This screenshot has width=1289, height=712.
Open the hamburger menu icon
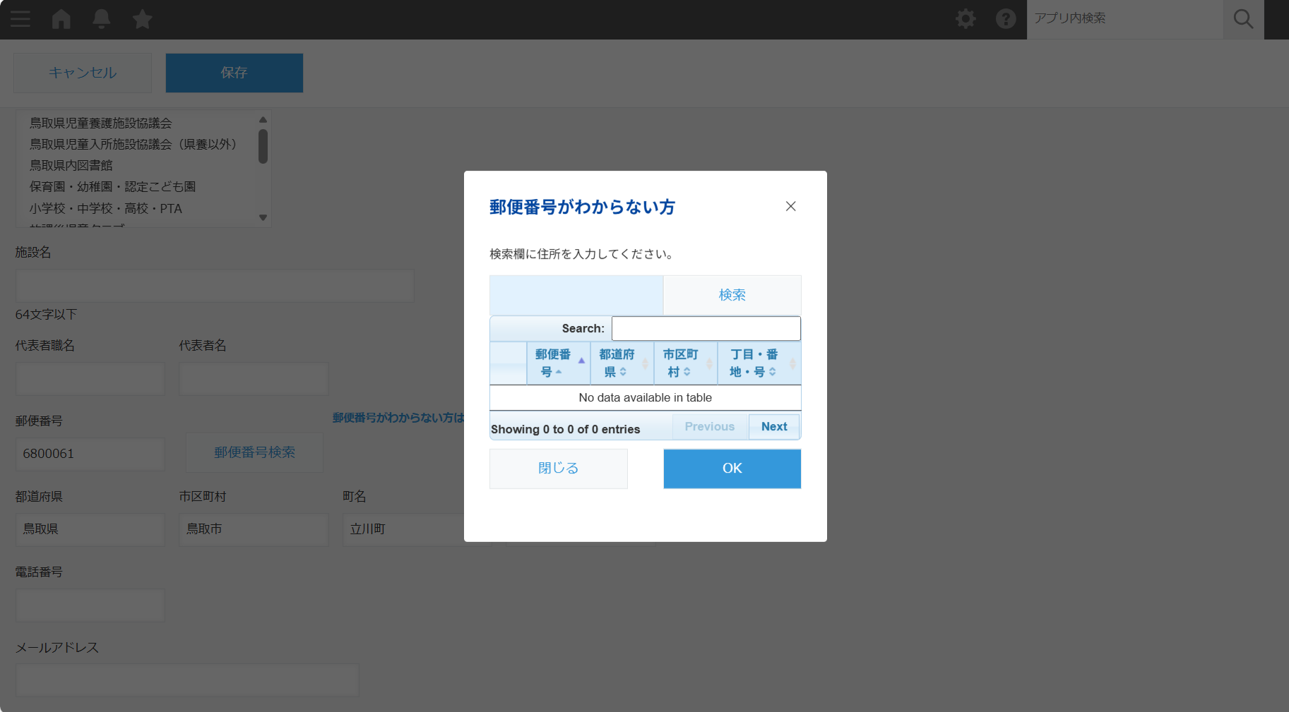(x=20, y=19)
